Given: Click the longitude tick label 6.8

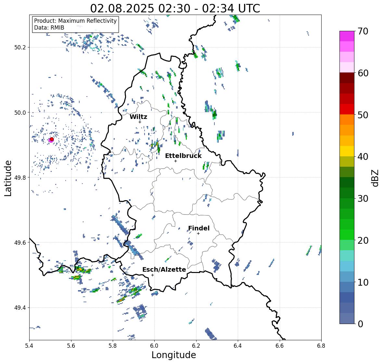Looking at the screenshot, I should click(x=321, y=346).
